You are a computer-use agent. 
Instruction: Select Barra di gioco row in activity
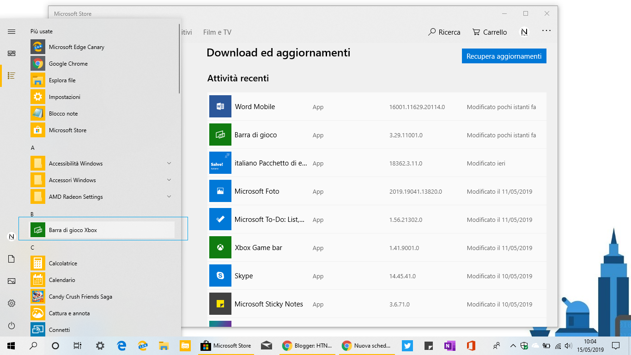coord(377,135)
